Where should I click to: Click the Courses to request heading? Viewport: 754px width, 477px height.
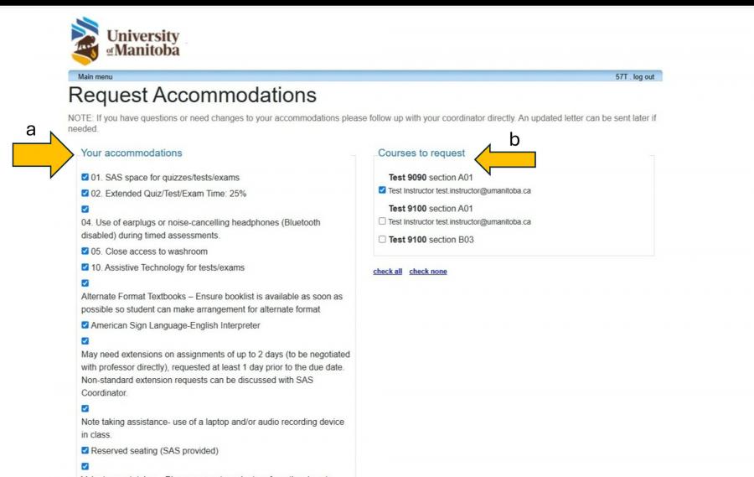click(x=421, y=153)
